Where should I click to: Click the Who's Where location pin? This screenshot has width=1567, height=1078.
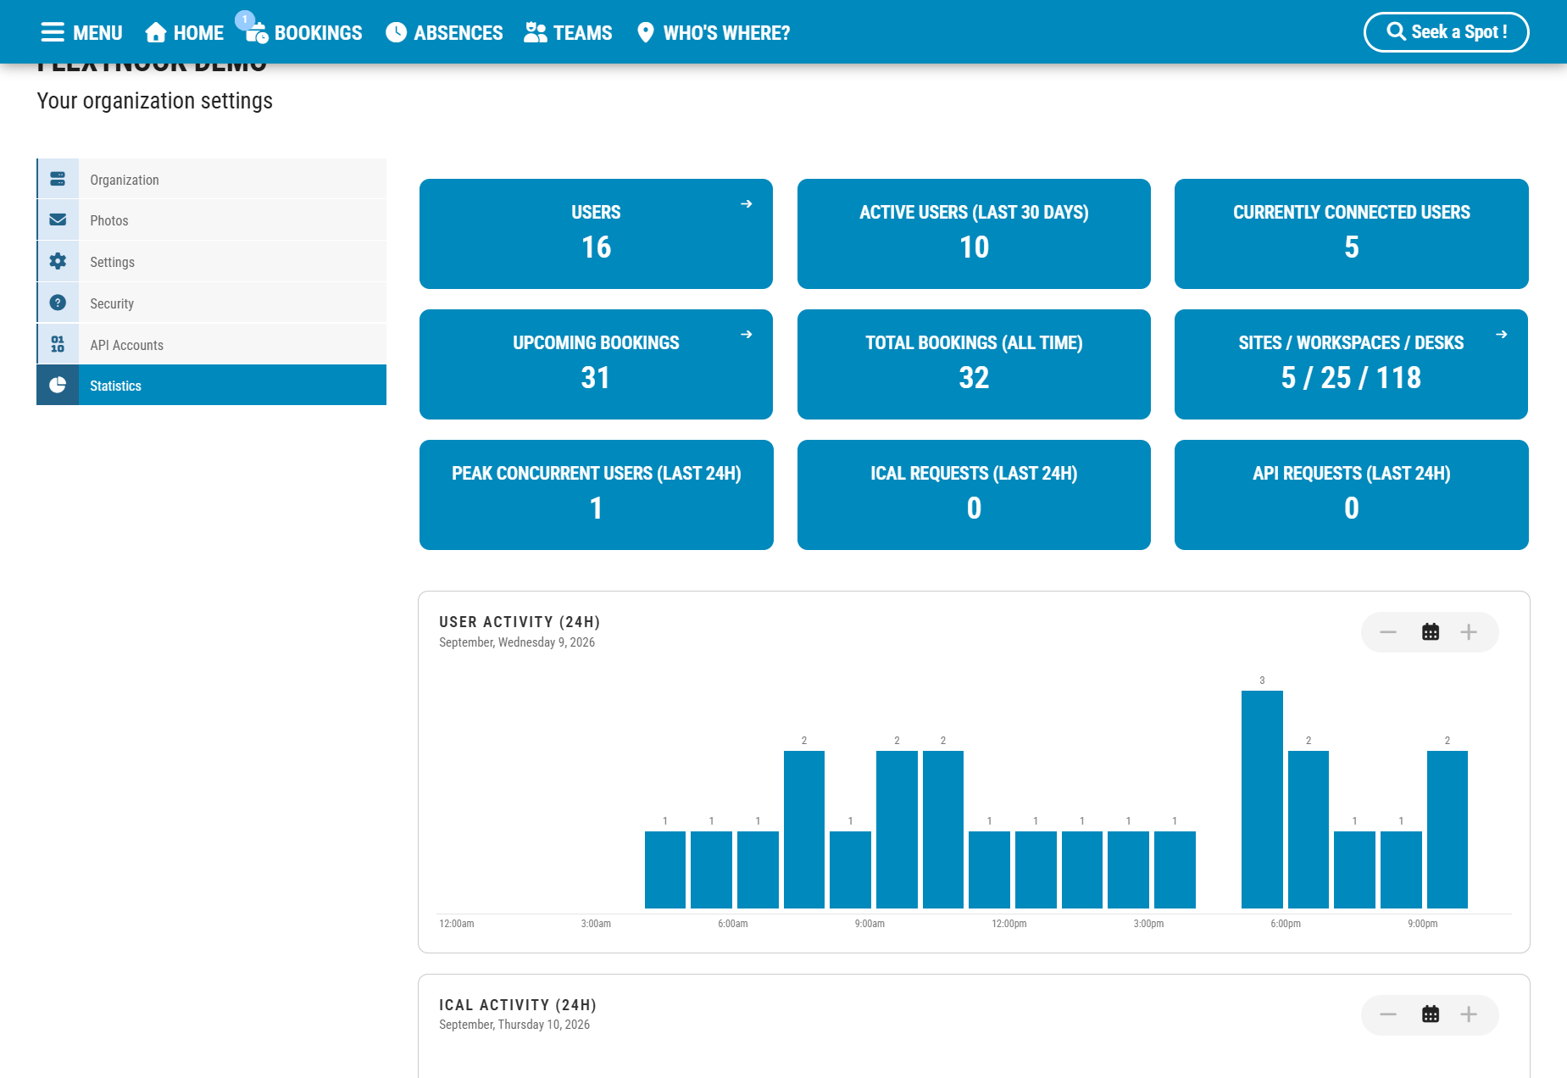click(x=645, y=32)
